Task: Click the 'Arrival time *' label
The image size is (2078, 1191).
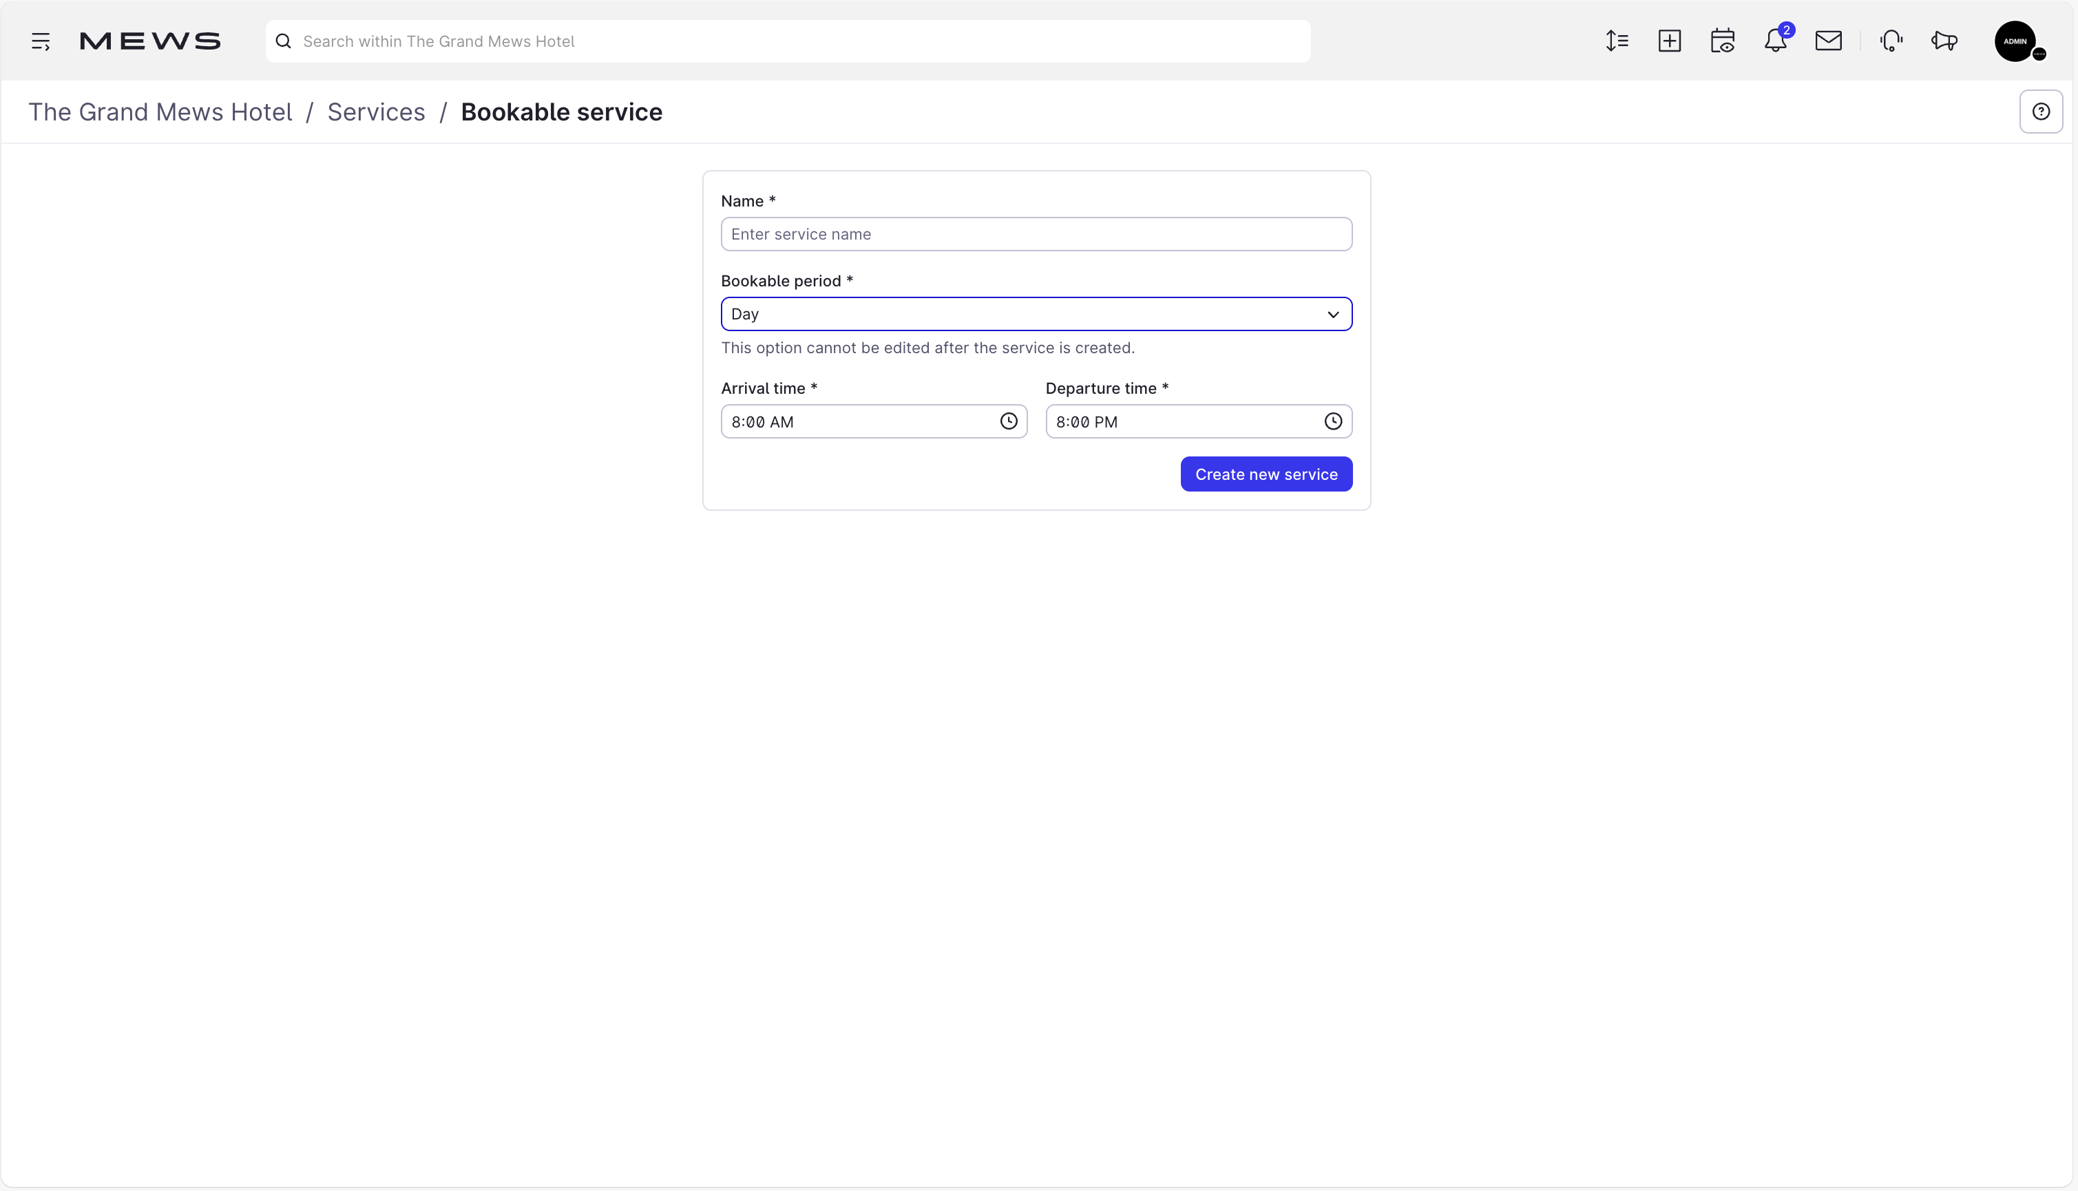Action: click(769, 388)
